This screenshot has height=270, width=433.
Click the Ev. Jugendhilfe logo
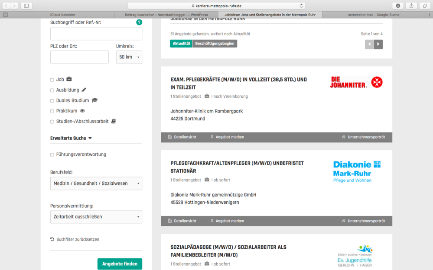tap(355, 255)
